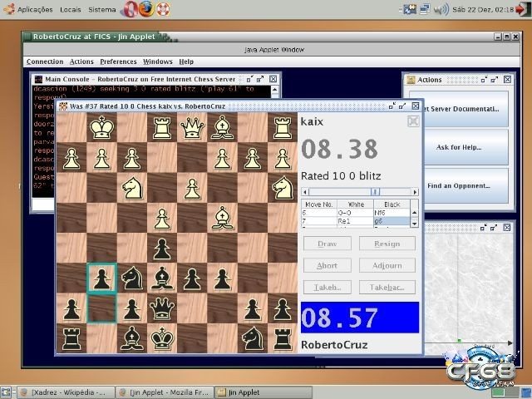The height and width of the screenshot is (399, 532).
Task: Click the Ask for Help button
Action: pyautogui.click(x=458, y=148)
